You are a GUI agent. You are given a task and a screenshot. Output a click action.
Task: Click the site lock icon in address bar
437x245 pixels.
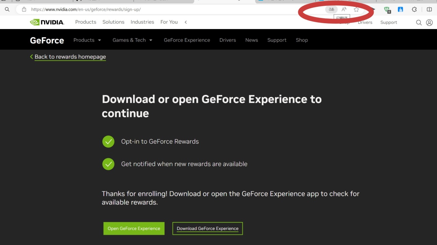(24, 10)
